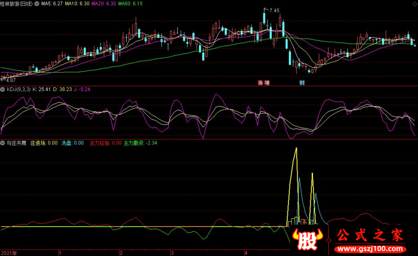Viewport: 418px width, 256px height.
Task: Click the month 3 timeline marker
Action: 172,253
